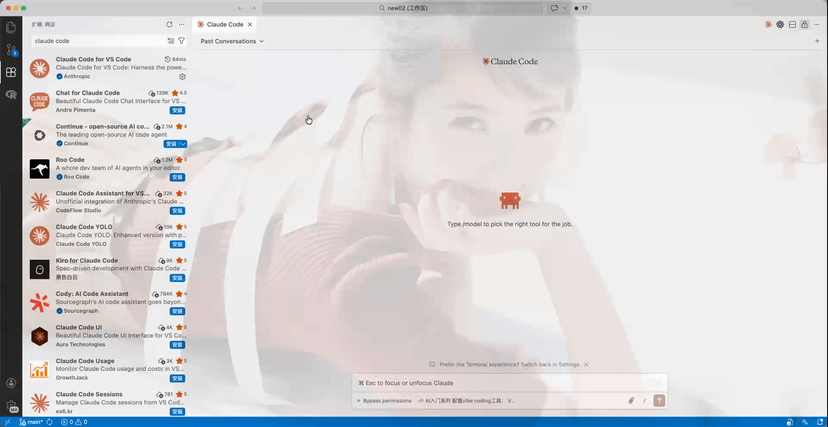The height and width of the screenshot is (427, 828).
Task: Toggle the lock icon in the editor toolbar
Action: point(804,25)
